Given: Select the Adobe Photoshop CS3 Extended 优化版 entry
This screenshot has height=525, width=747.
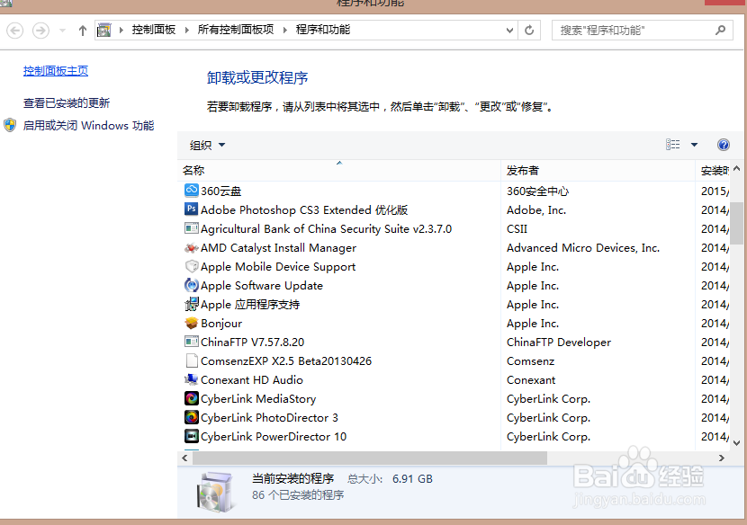Looking at the screenshot, I should pyautogui.click(x=304, y=209).
